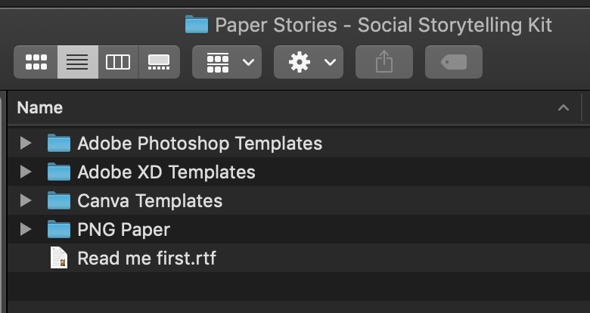
Task: Click the Share toolbar button
Action: click(x=384, y=62)
